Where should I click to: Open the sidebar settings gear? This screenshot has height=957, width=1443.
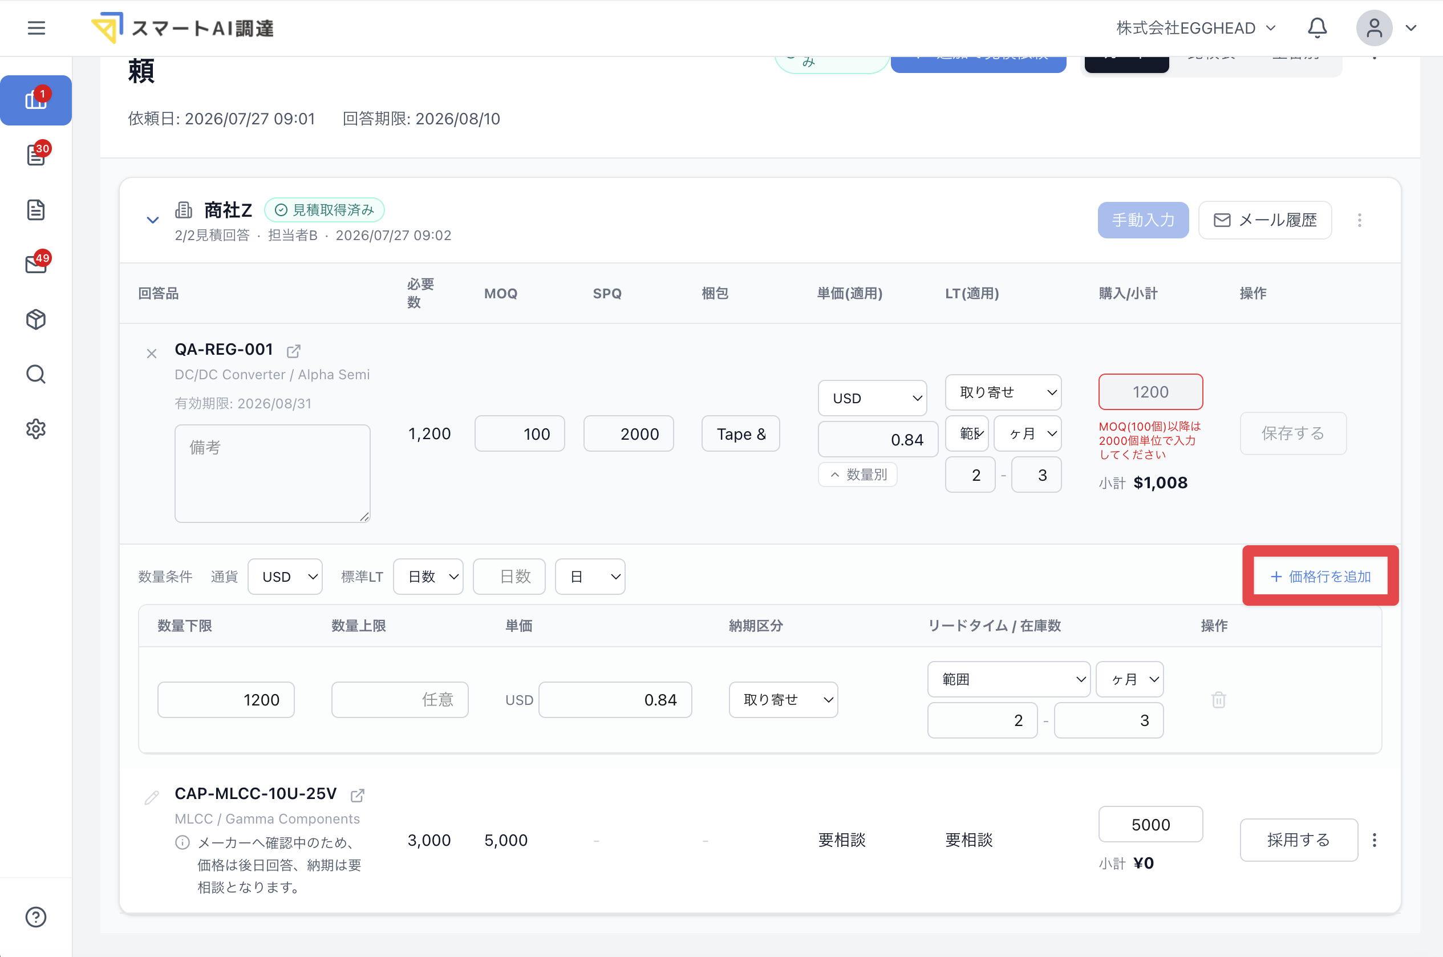(36, 429)
